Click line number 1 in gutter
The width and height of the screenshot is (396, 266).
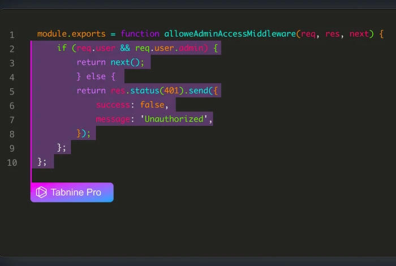[x=12, y=35]
